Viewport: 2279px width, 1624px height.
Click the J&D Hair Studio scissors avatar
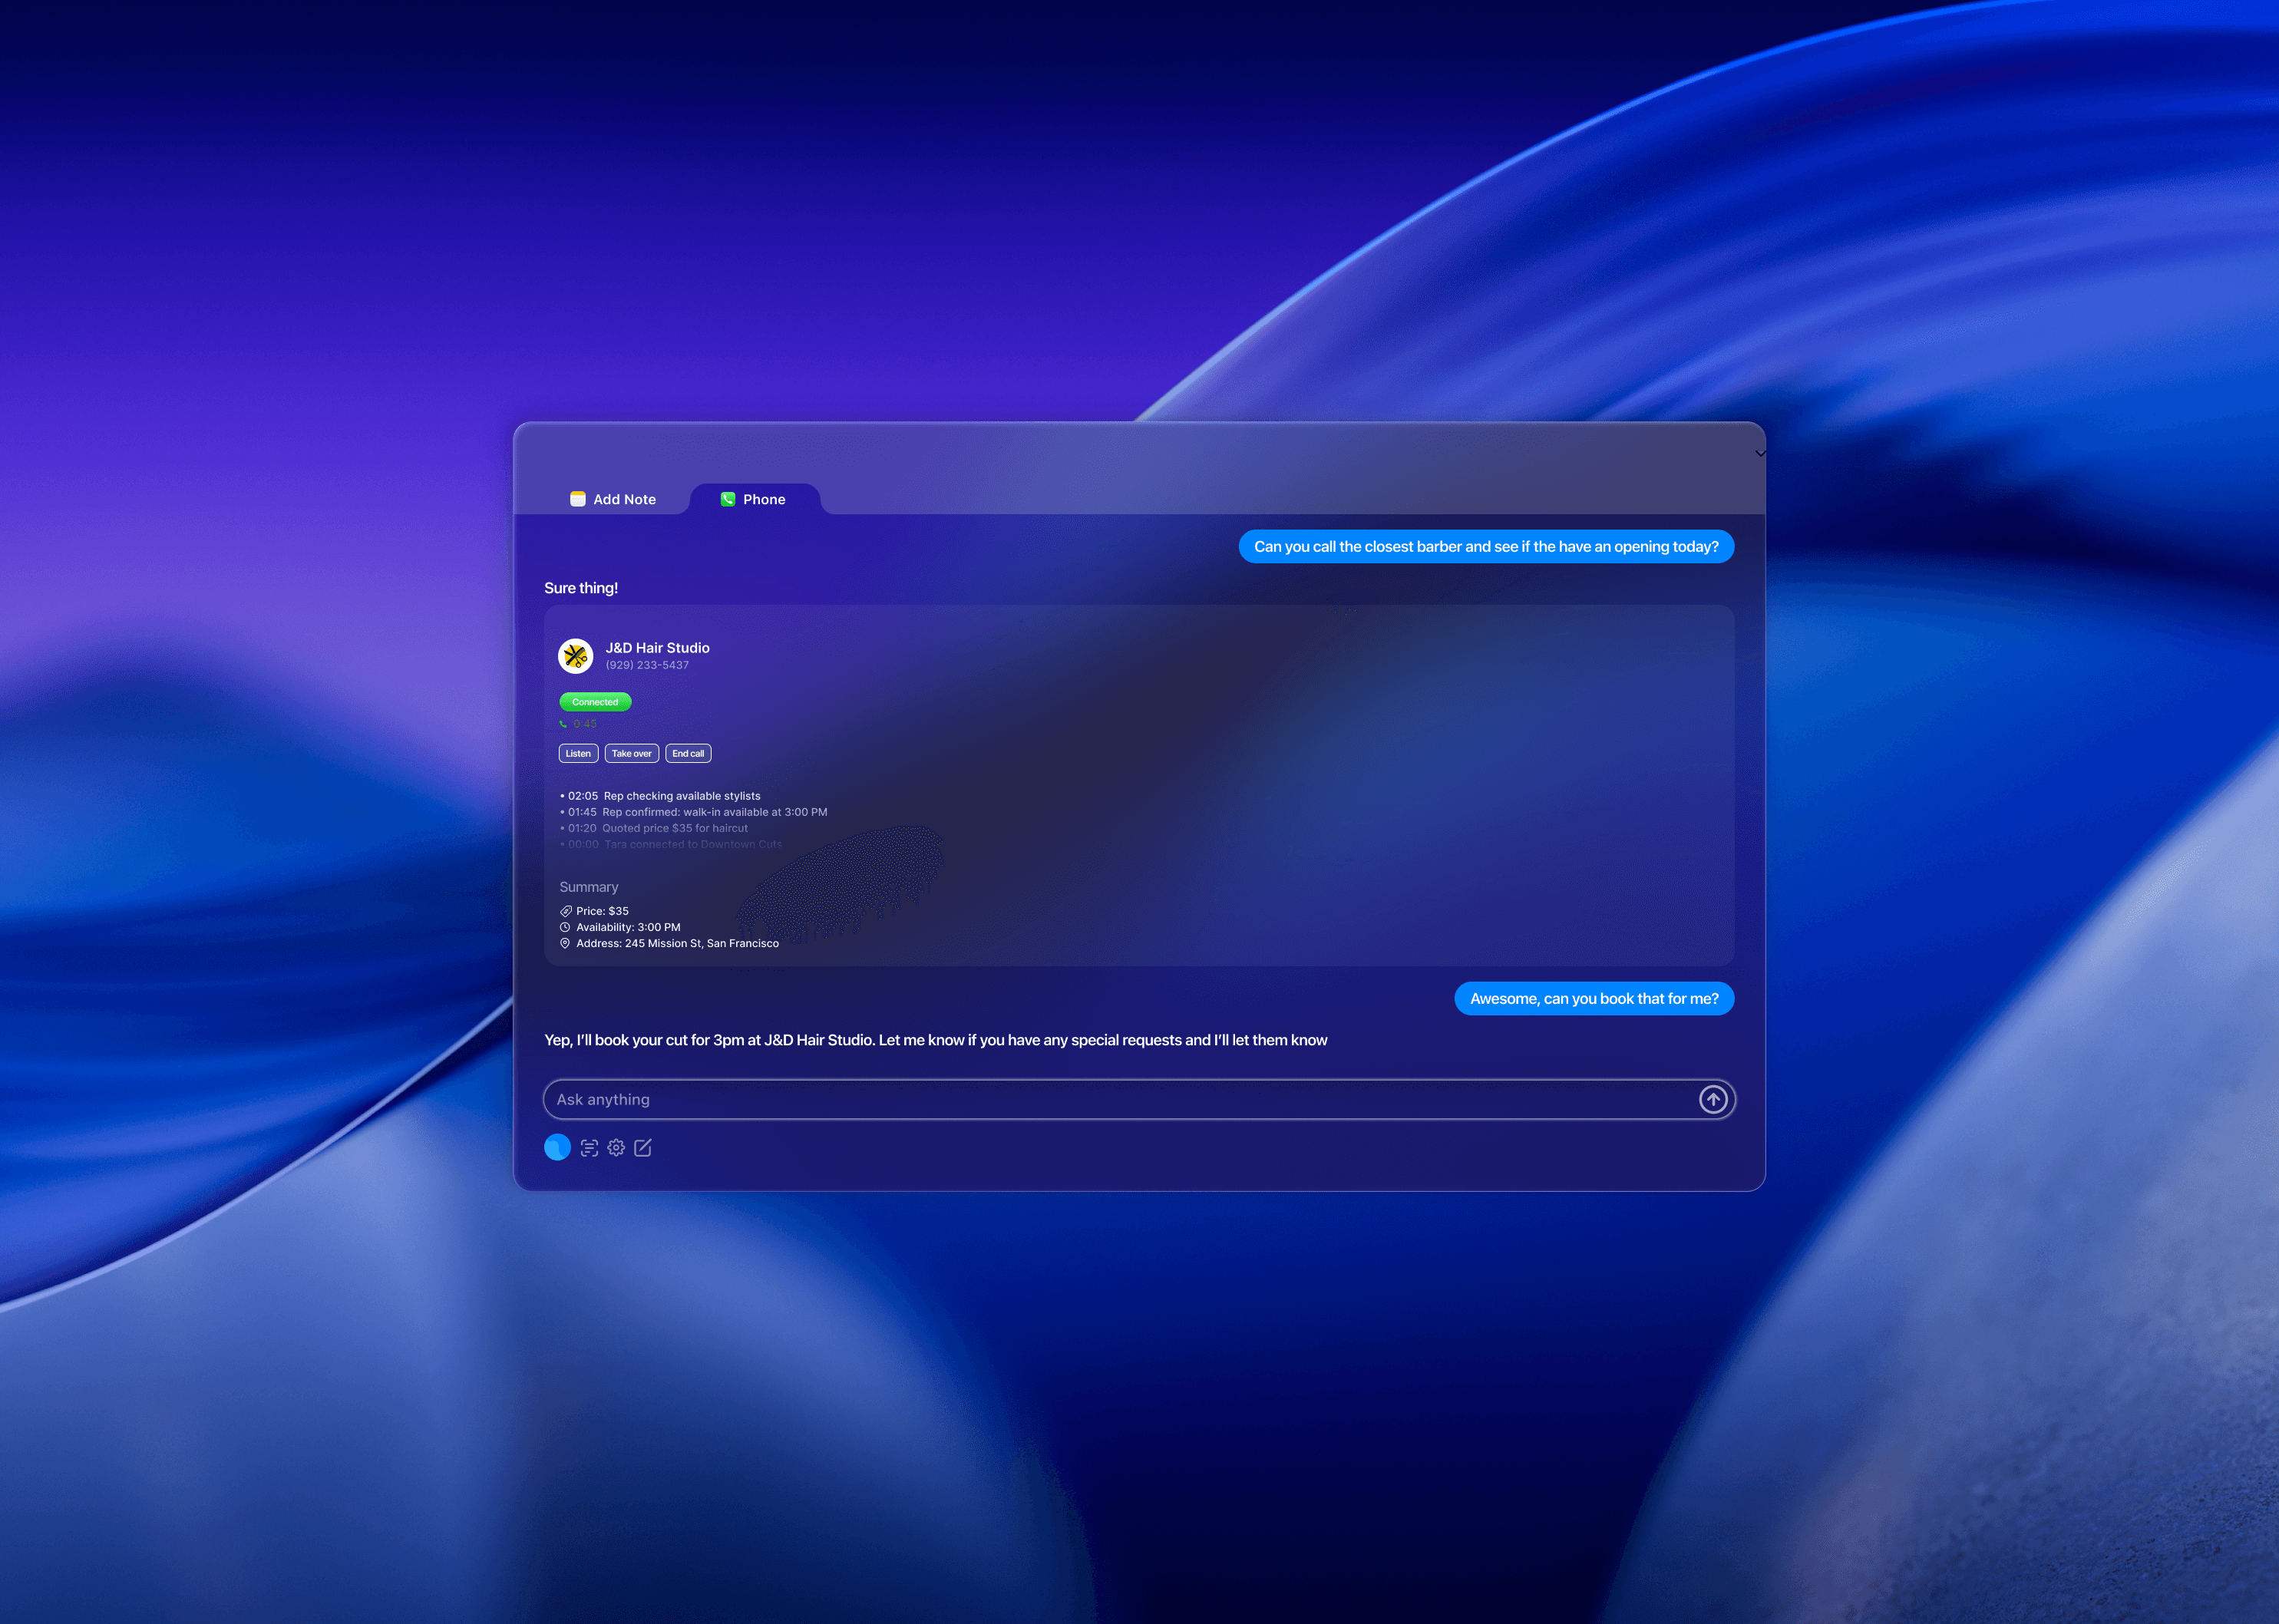pyautogui.click(x=575, y=656)
